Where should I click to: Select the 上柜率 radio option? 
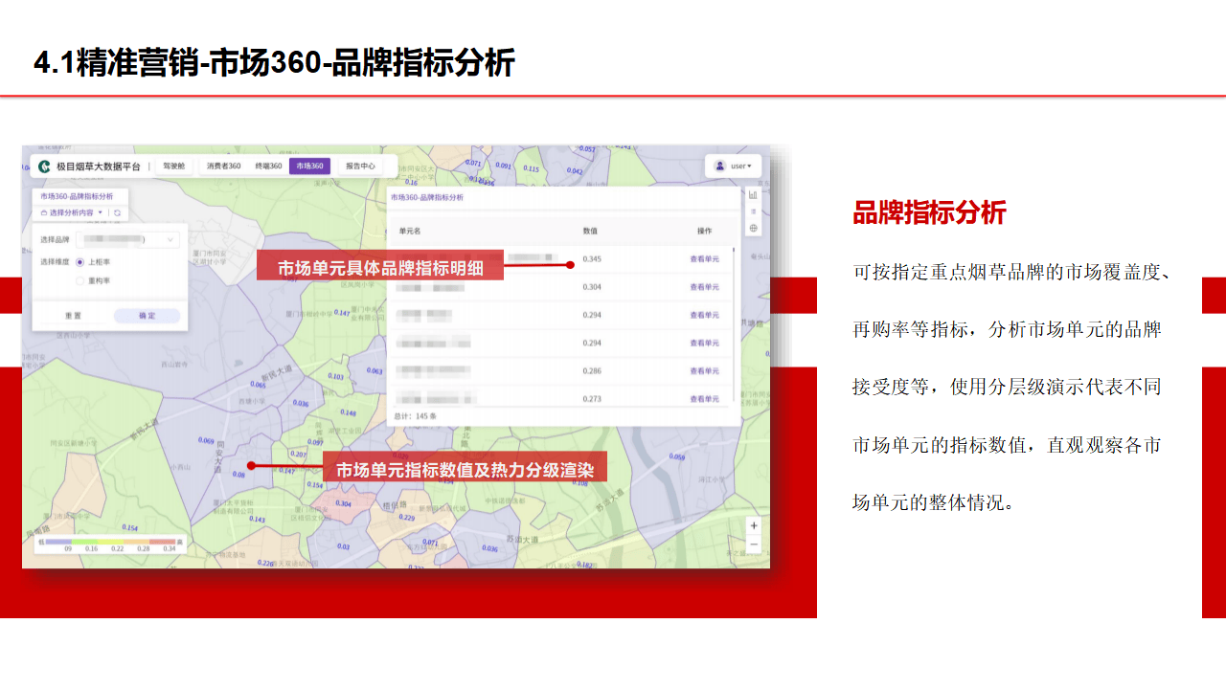[x=80, y=261]
